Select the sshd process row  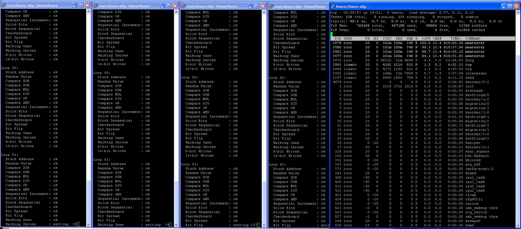coord(423,78)
